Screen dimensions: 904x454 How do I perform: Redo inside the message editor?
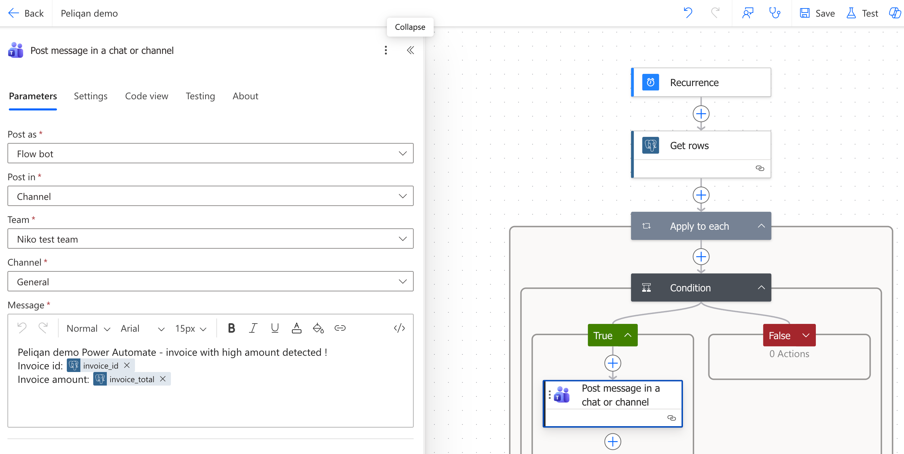pyautogui.click(x=43, y=328)
